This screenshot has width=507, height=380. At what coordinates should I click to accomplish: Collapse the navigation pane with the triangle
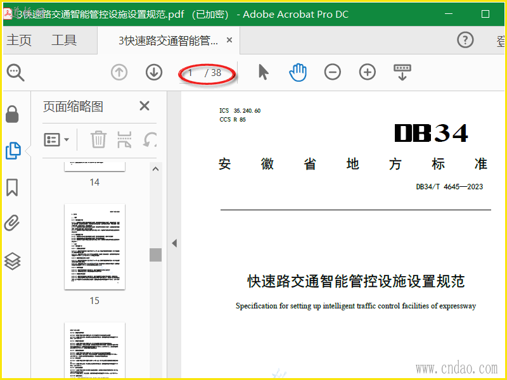[x=174, y=243]
